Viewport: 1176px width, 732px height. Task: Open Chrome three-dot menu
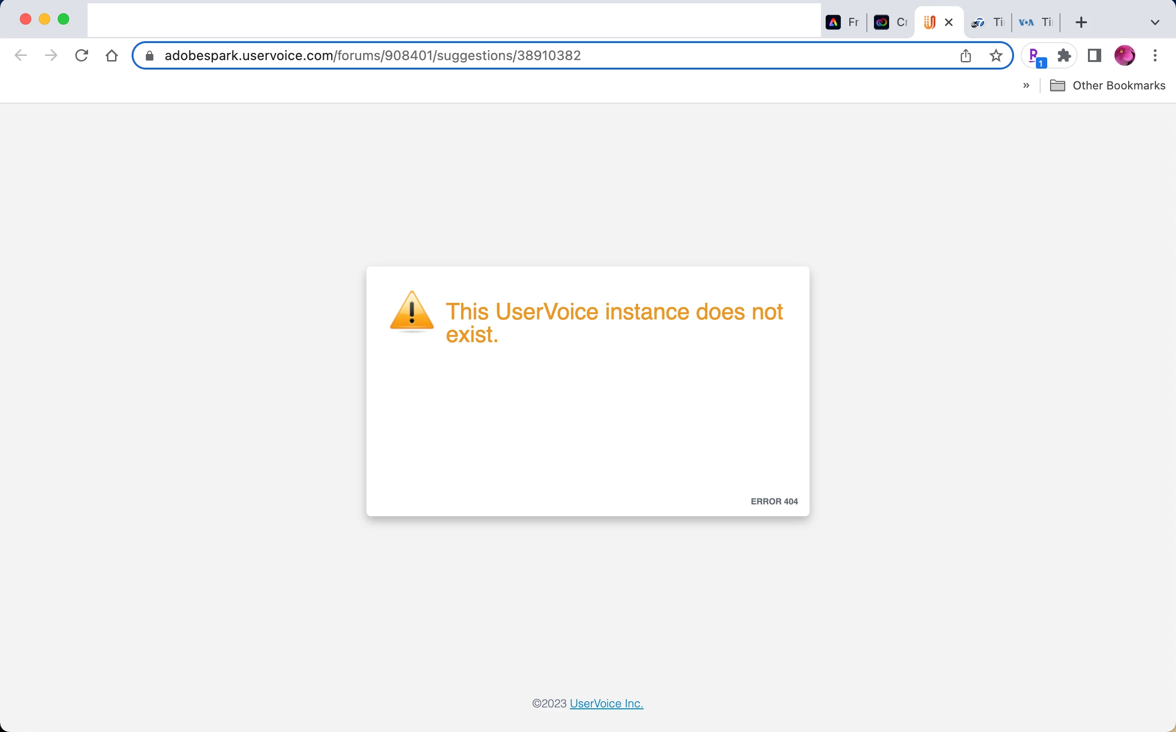1155,56
